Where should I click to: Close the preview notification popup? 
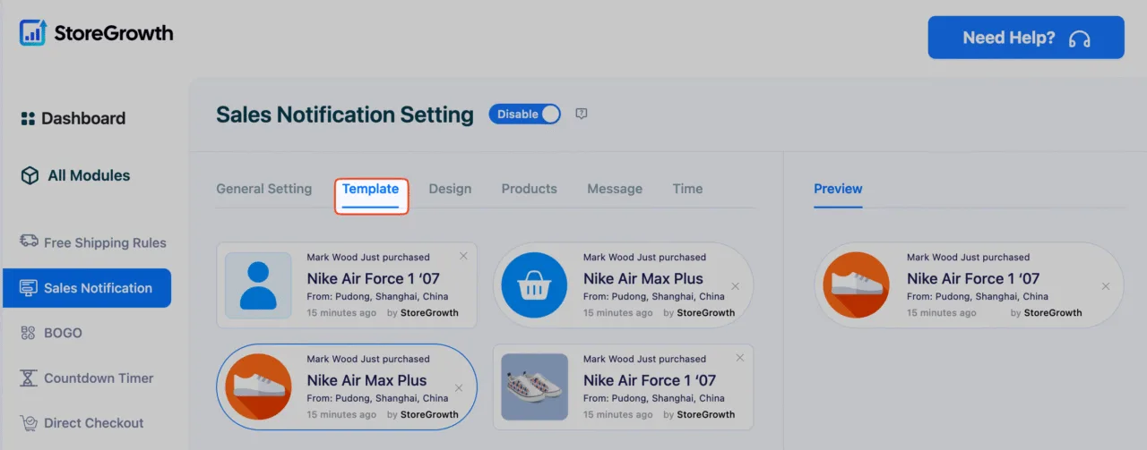click(x=1106, y=286)
